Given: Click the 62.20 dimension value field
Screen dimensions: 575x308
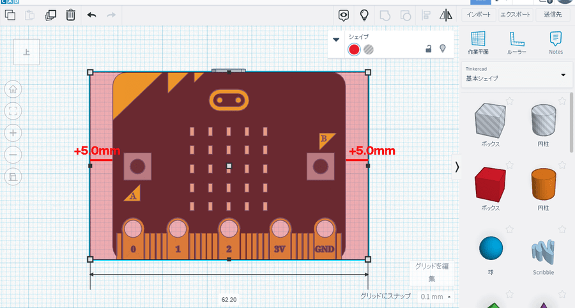Looking at the screenshot, I should [229, 300].
